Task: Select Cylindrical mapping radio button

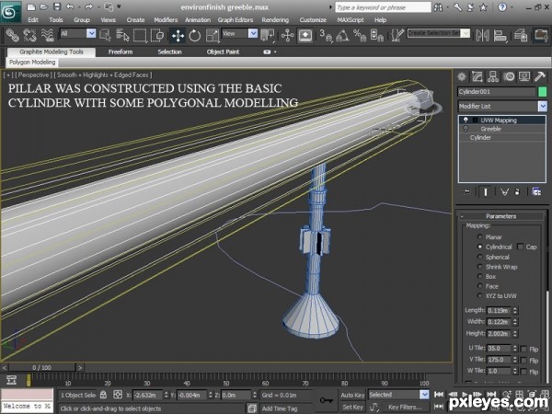Action: coord(479,247)
